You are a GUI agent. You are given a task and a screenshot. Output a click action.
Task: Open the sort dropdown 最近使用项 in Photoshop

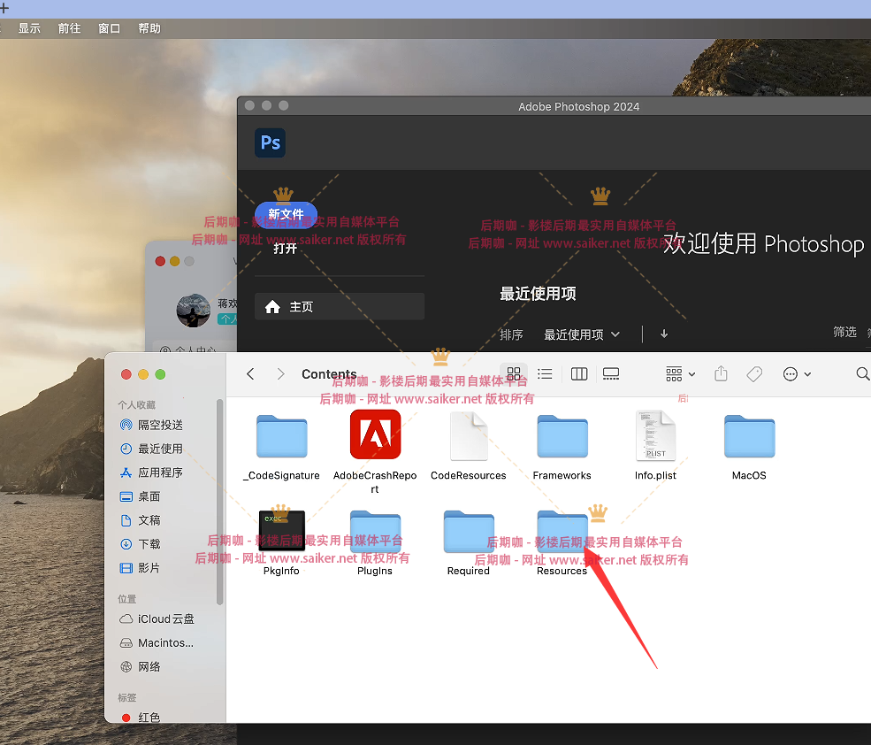[582, 334]
